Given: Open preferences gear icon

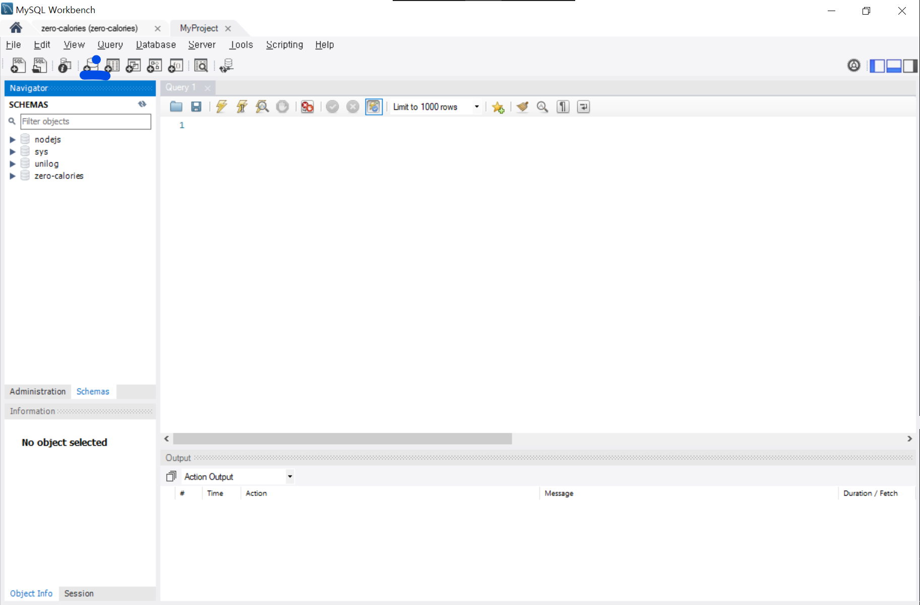Looking at the screenshot, I should click(x=853, y=65).
